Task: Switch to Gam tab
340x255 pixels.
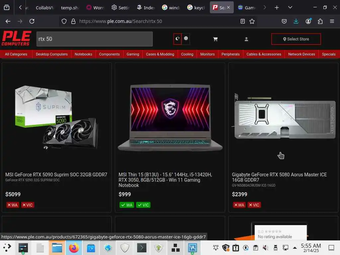Action: point(247,8)
